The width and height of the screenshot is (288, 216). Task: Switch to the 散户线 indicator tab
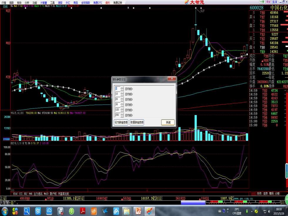click(53, 194)
